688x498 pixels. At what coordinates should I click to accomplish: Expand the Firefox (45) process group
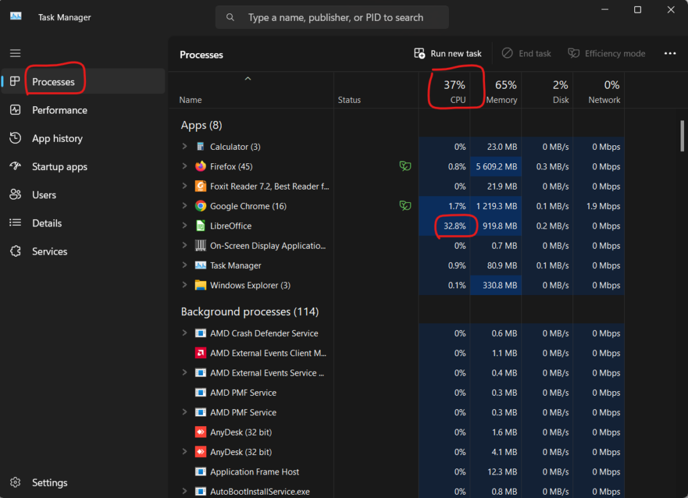[x=185, y=166]
